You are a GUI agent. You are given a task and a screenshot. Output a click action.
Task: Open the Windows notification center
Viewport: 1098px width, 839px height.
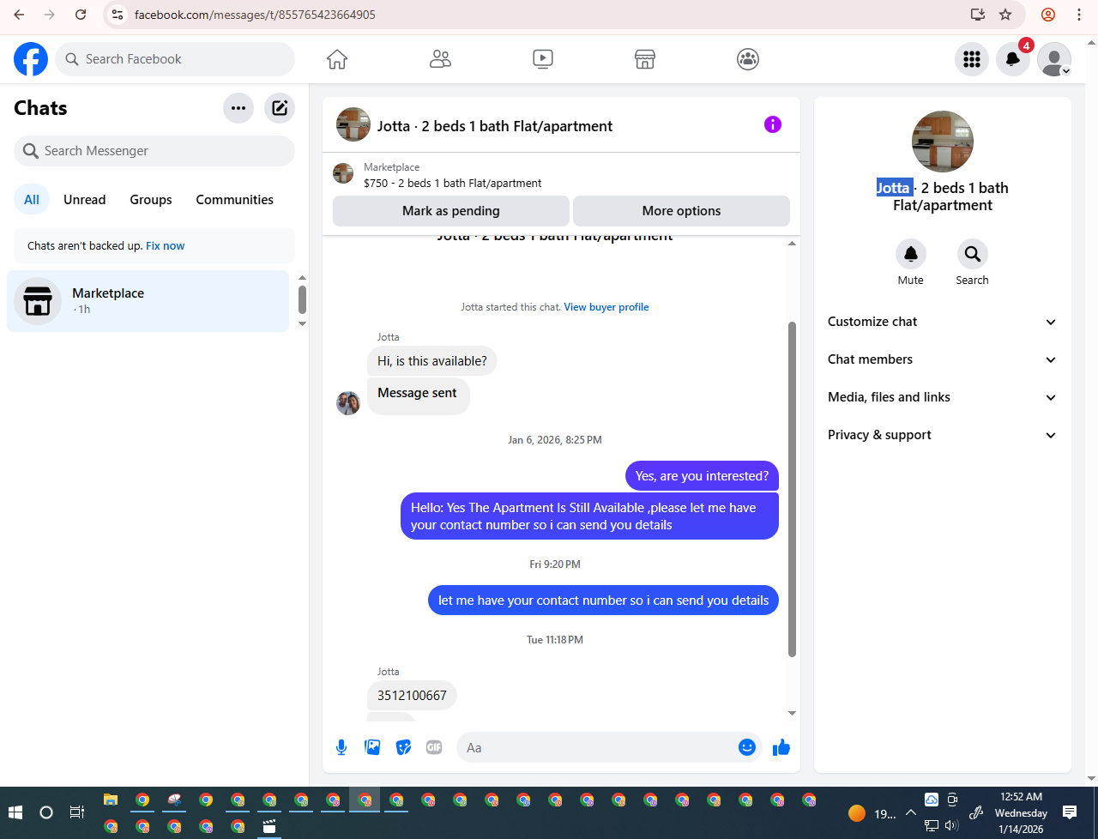tap(1070, 812)
